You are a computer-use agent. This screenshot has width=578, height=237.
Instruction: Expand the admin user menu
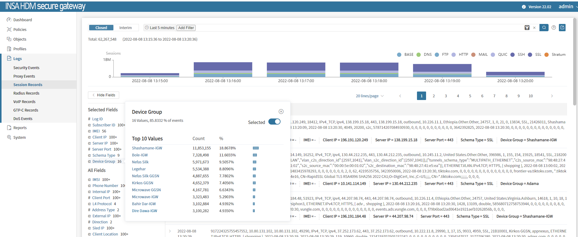(x=568, y=6)
